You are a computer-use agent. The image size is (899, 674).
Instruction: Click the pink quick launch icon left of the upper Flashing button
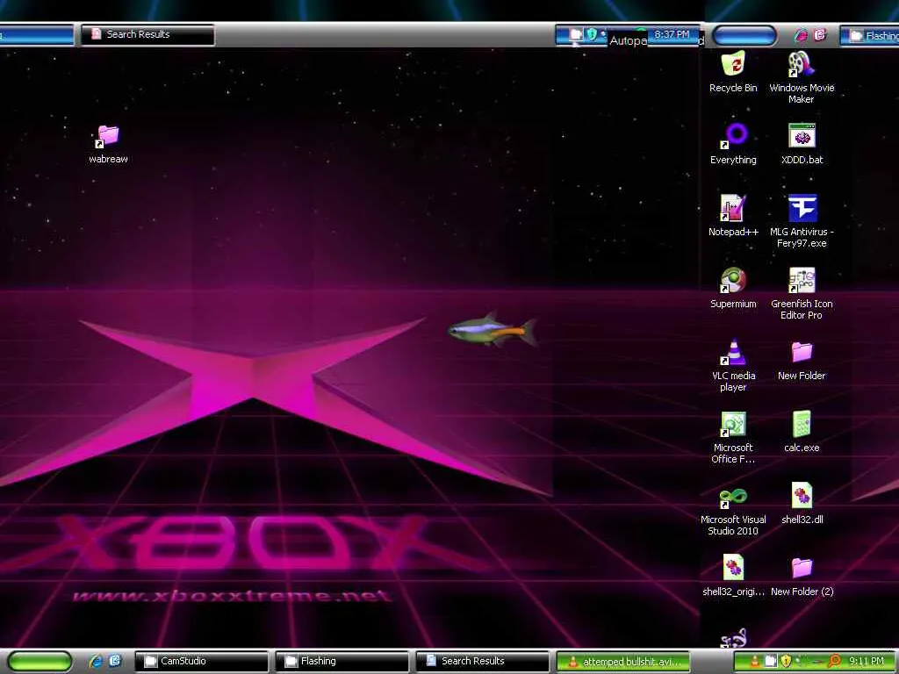[x=820, y=35]
